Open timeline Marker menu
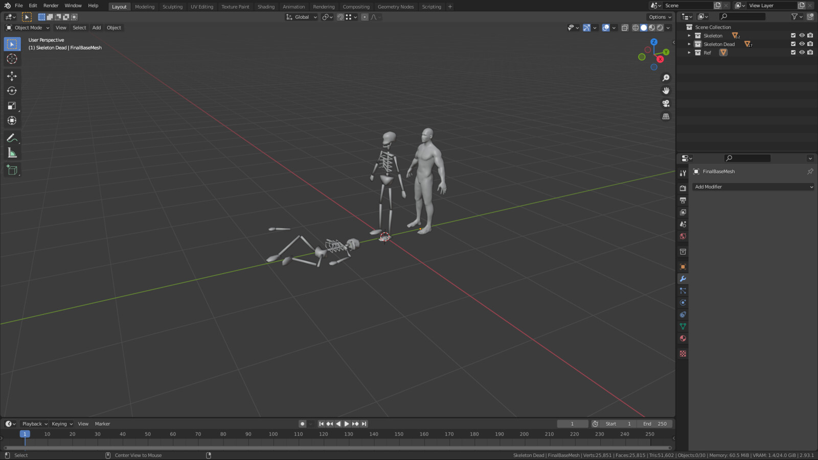The width and height of the screenshot is (818, 460). pos(102,424)
